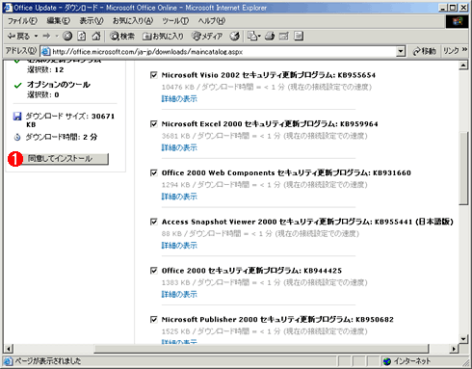Open the Forward history dropdown arrow
This screenshot has width=472, height=369.
coord(57,36)
